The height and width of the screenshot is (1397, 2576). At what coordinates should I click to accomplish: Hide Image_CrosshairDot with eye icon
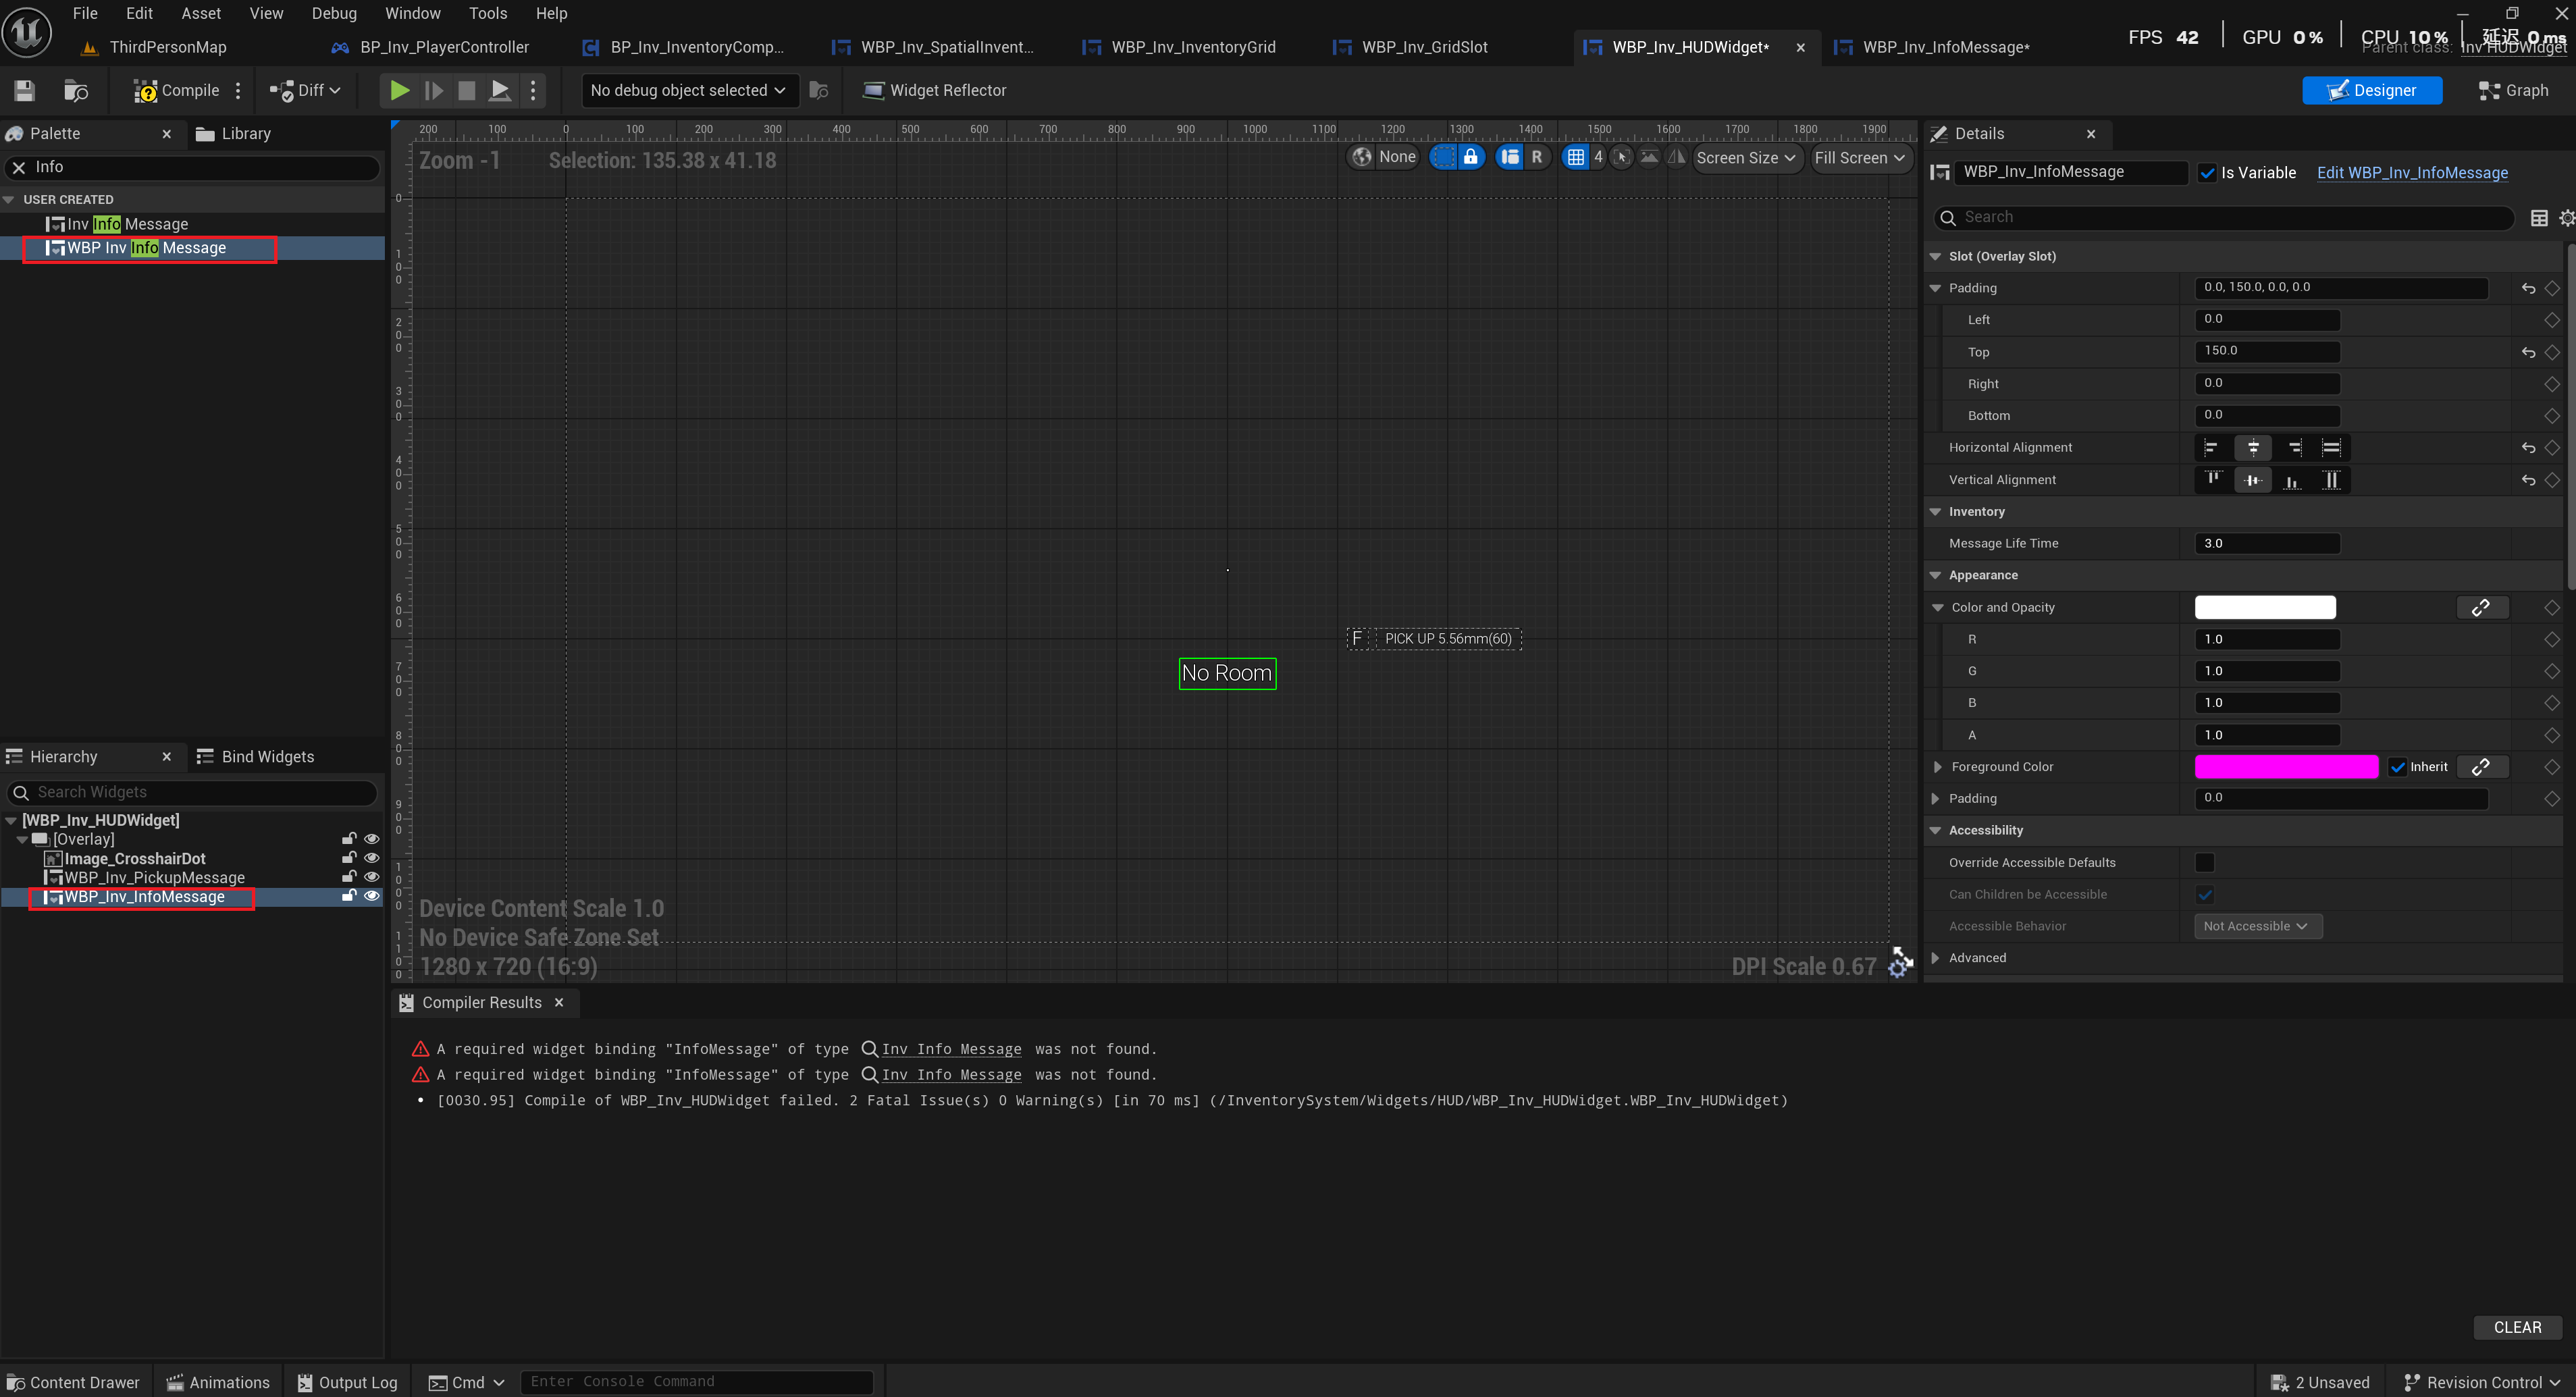pyautogui.click(x=371, y=858)
